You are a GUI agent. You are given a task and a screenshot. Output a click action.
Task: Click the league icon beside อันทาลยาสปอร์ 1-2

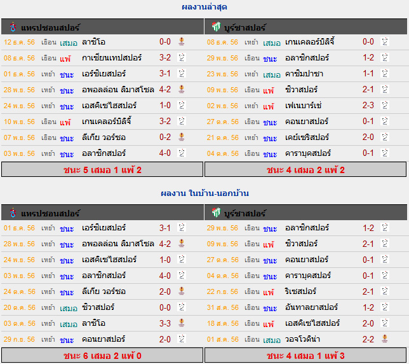pos(385,307)
